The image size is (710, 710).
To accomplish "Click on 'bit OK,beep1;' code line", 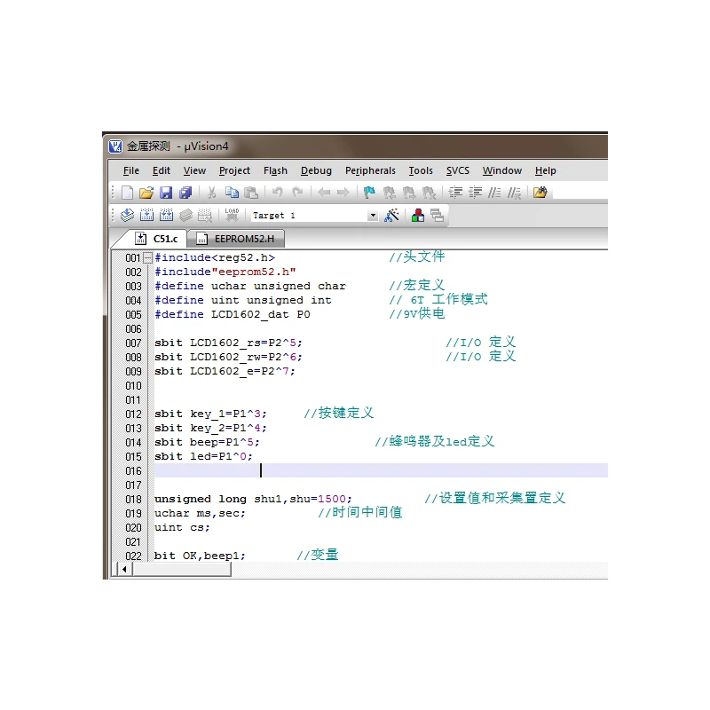I will point(200,556).
